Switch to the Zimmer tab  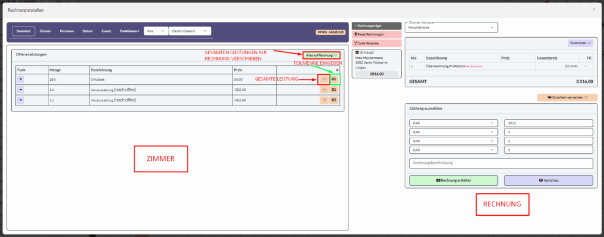45,31
